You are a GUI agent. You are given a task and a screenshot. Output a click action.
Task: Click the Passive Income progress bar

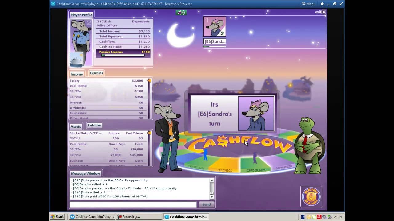(123, 56)
